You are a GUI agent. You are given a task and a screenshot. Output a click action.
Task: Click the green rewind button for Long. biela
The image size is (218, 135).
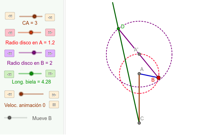pyautogui.click(x=9, y=74)
